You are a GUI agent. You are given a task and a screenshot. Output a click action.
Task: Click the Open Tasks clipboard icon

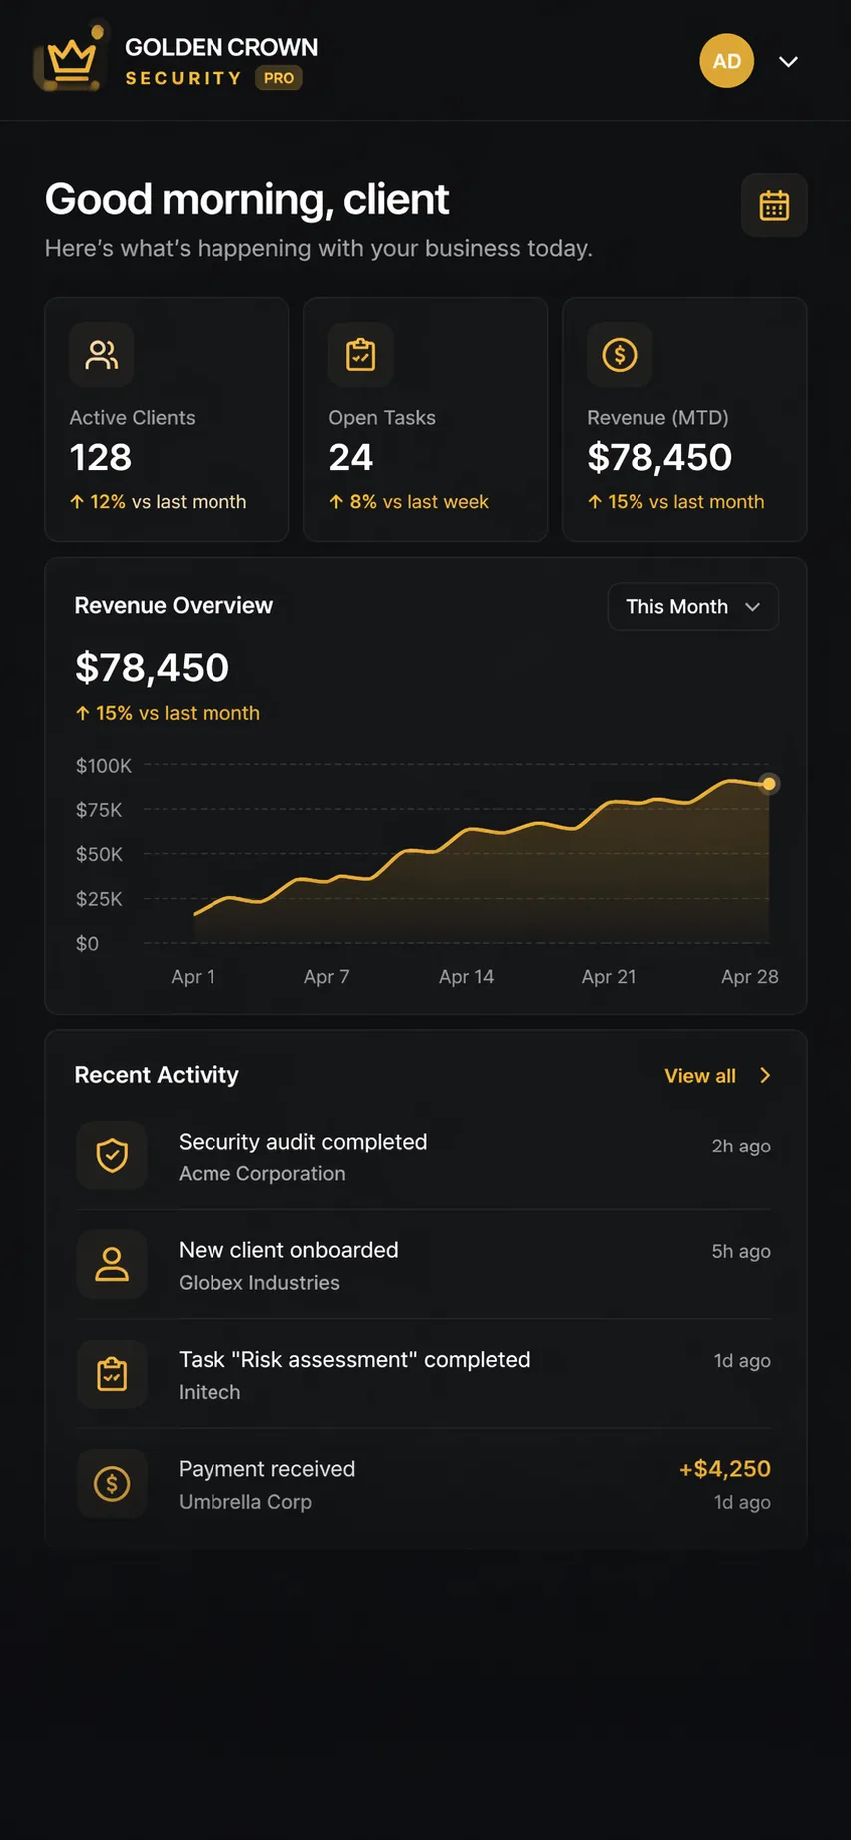point(360,354)
